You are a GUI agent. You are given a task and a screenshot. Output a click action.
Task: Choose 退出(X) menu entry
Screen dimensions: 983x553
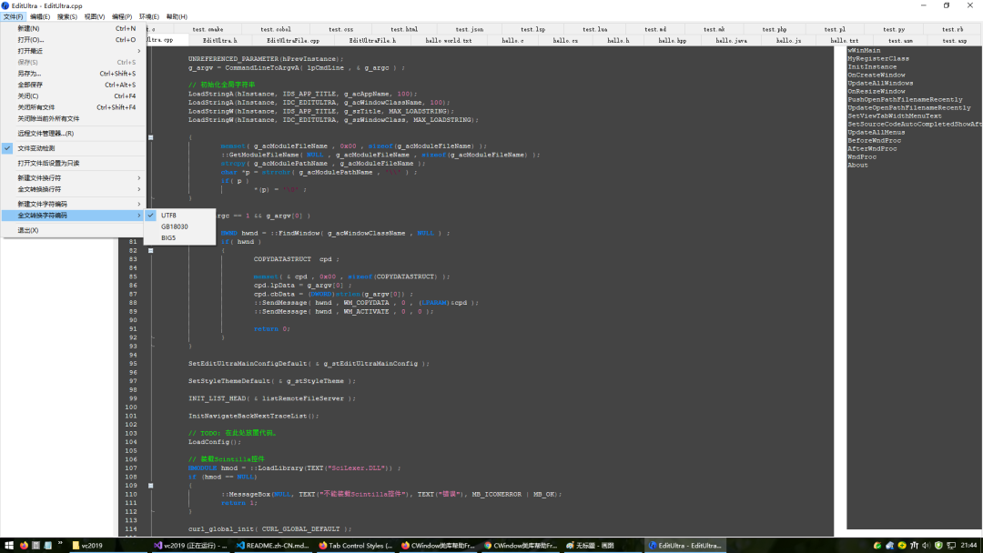point(73,230)
